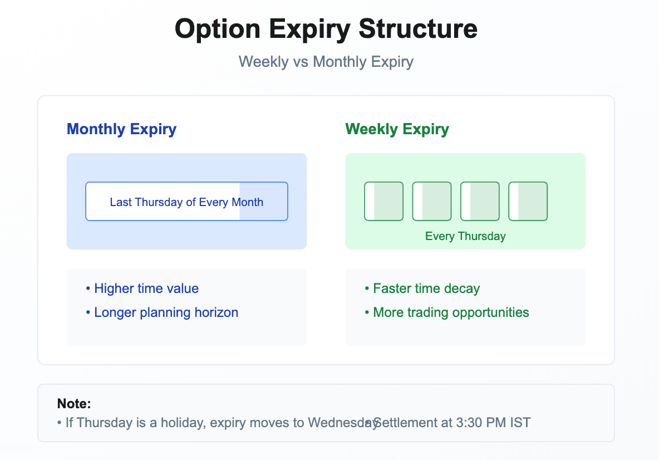This screenshot has width=659, height=460.
Task: Click the "Weekly Expiry" heading
Action: (397, 129)
